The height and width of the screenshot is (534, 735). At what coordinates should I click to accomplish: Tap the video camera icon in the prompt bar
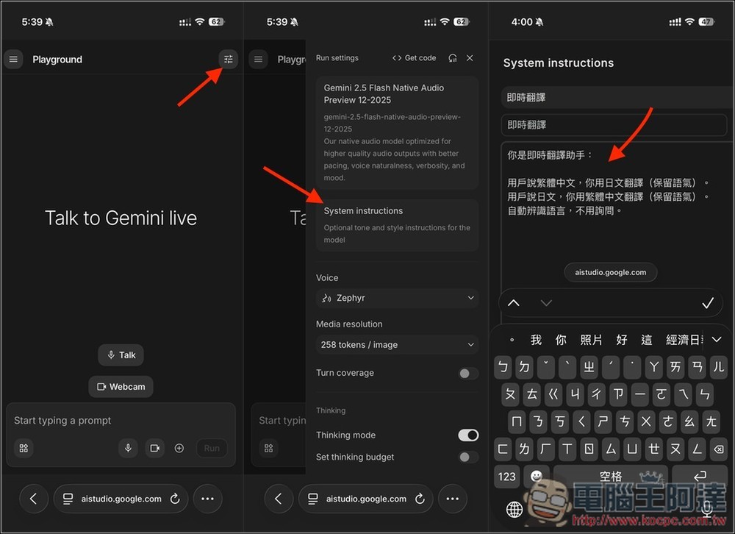pos(154,448)
